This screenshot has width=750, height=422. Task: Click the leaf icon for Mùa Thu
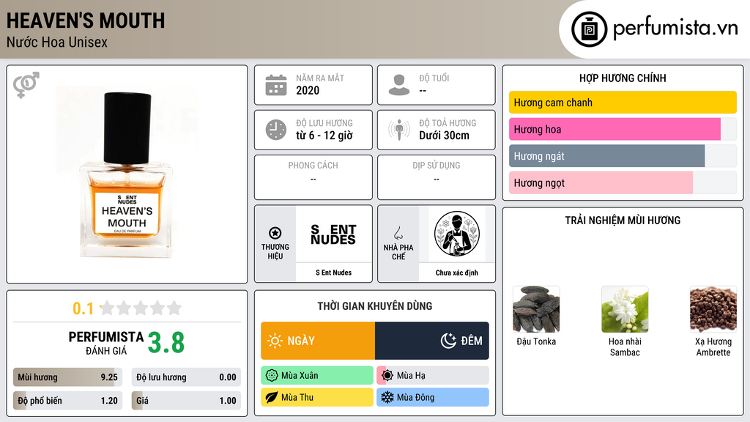point(272,397)
